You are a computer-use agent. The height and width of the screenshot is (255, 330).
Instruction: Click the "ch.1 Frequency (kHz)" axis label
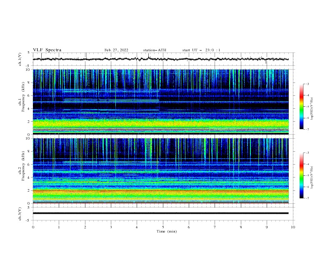click(22, 96)
